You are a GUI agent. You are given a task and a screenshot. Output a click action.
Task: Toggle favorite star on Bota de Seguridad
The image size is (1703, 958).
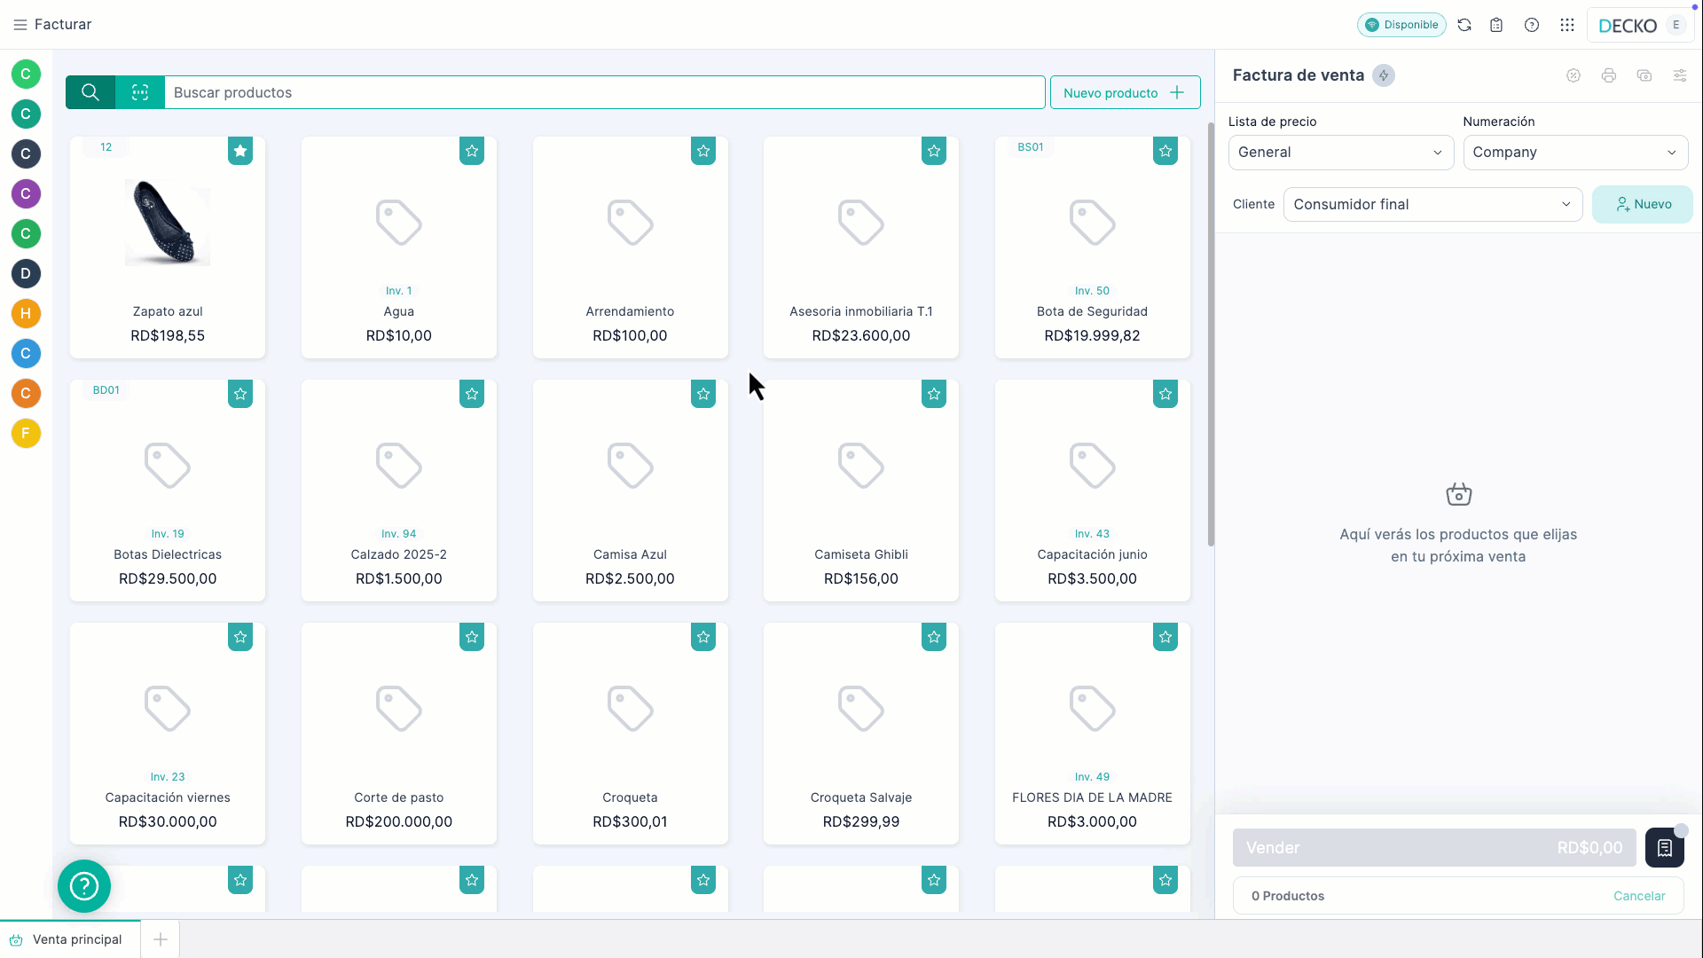click(x=1165, y=151)
